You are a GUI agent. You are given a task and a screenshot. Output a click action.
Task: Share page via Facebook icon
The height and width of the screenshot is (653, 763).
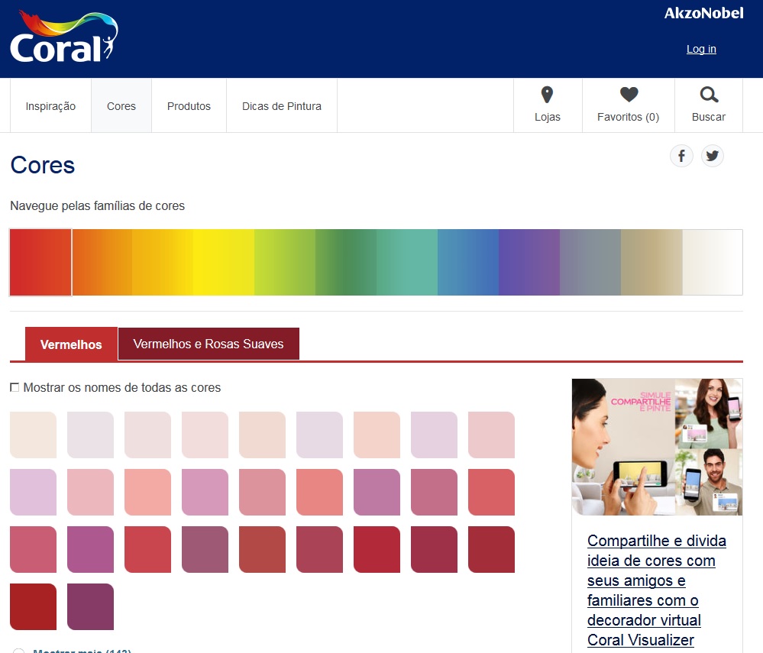681,156
